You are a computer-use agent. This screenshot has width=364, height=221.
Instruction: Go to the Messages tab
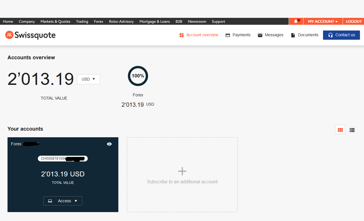click(270, 35)
